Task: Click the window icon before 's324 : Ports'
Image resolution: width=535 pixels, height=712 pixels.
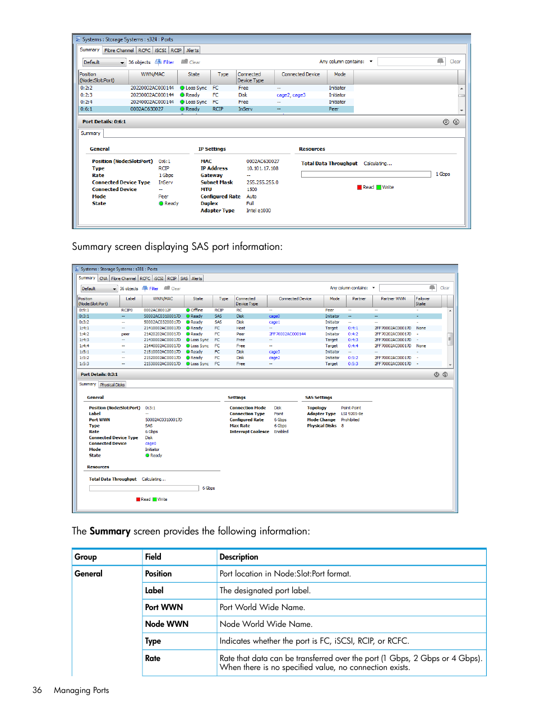Action: pos(77,40)
